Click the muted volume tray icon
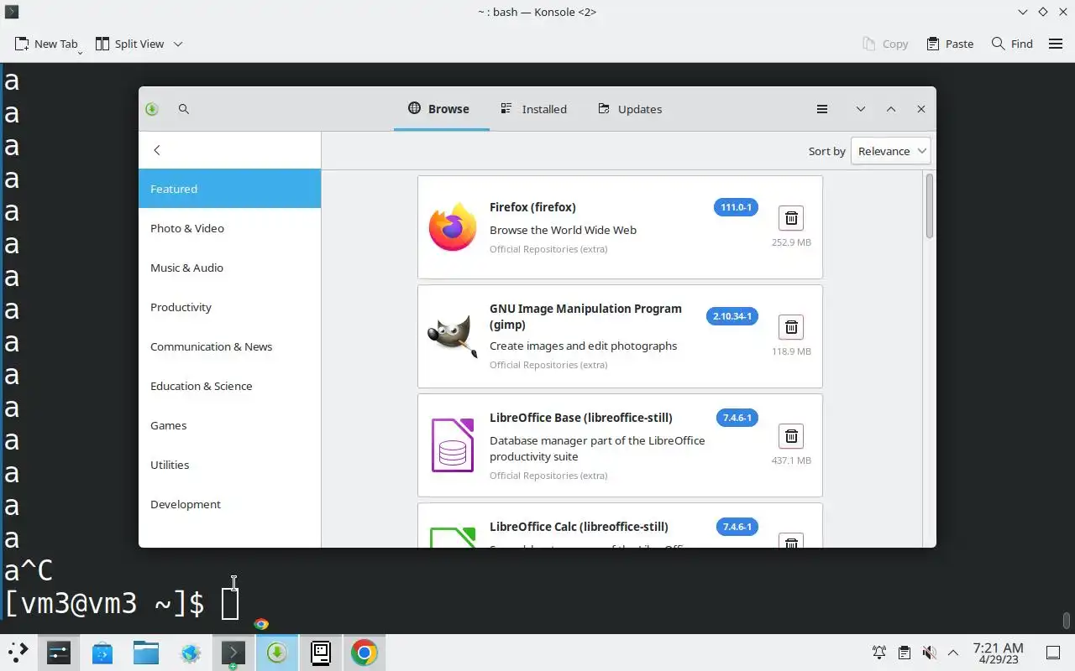Screen dimensions: 1075x671 click(929, 653)
